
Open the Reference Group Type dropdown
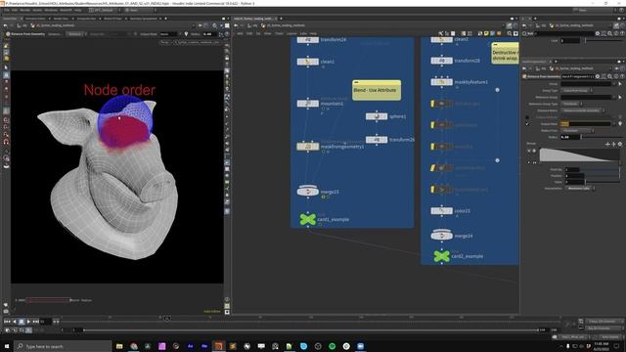572,104
